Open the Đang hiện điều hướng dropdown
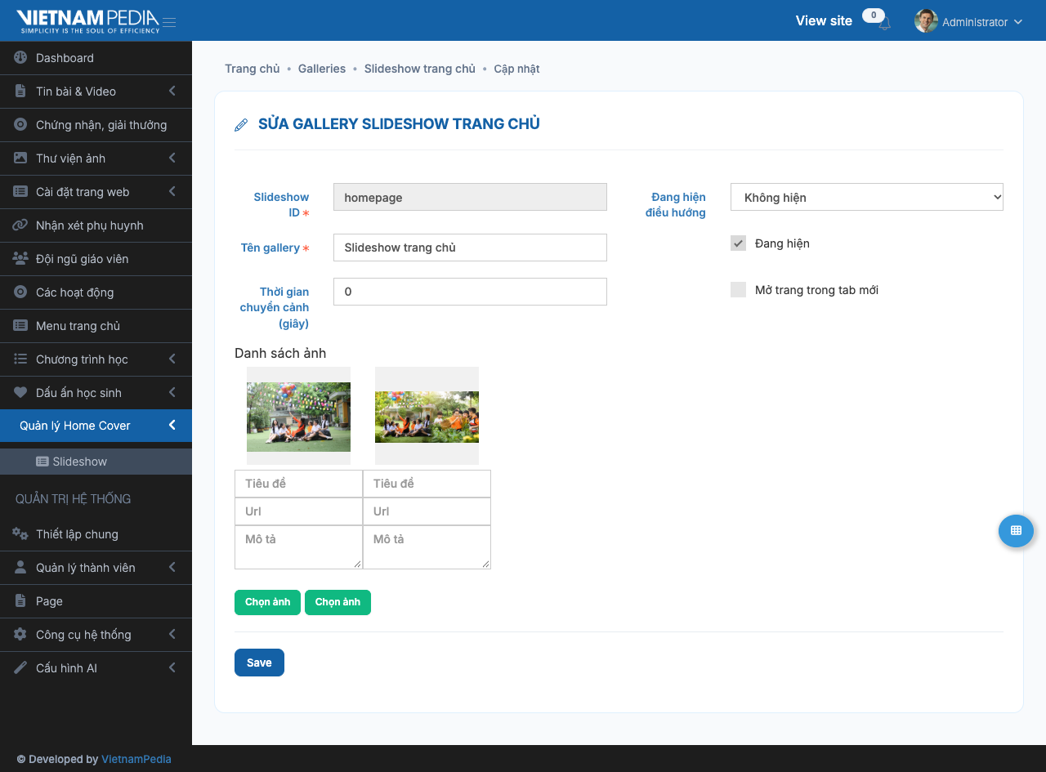Screen dimensions: 1046x772 (867, 197)
